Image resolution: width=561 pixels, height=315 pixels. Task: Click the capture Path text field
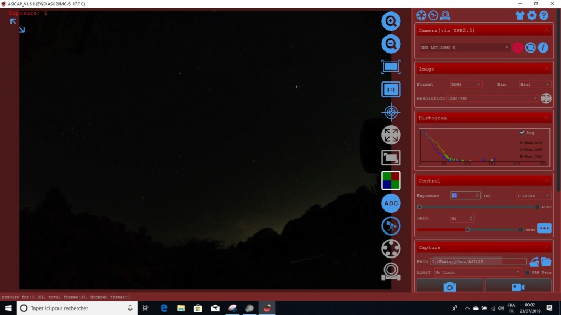coord(478,261)
